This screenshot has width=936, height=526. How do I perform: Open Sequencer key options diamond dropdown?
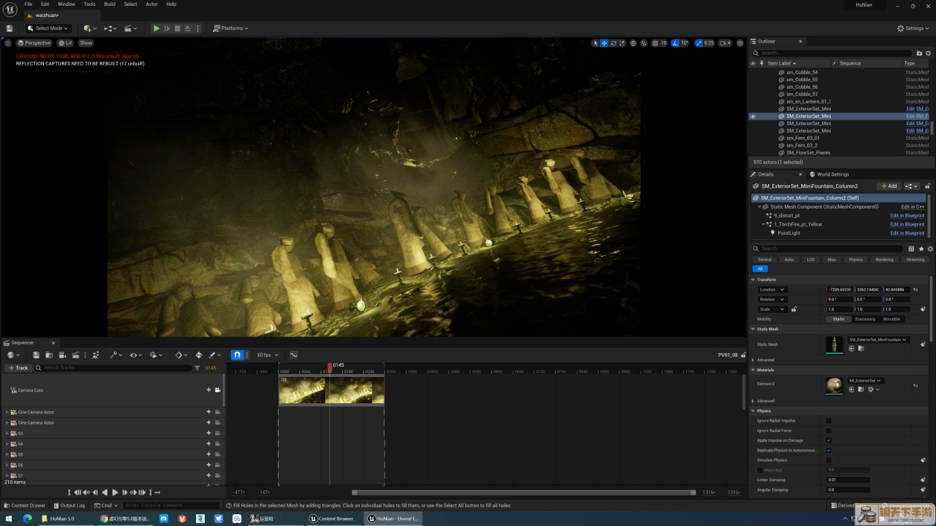[181, 355]
